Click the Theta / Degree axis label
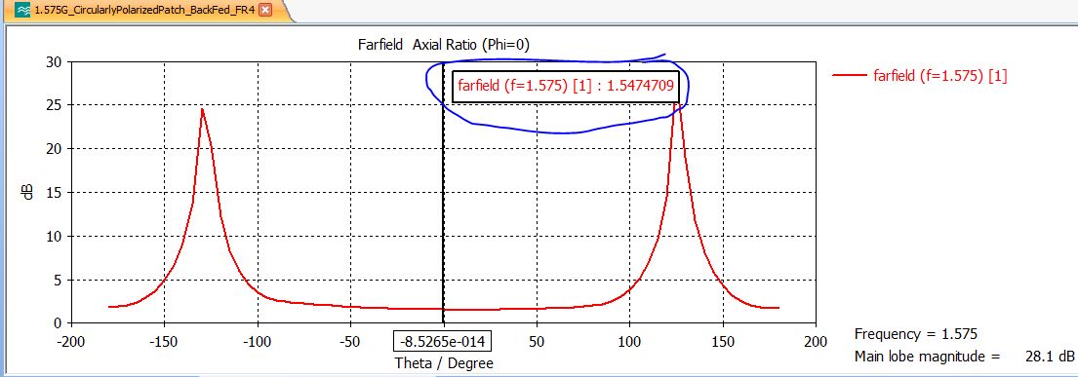 444,363
